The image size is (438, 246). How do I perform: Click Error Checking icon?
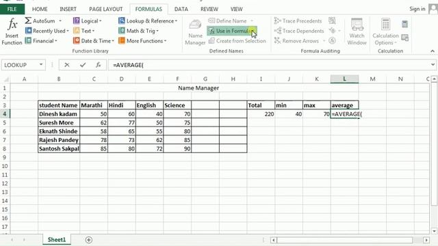332,31
